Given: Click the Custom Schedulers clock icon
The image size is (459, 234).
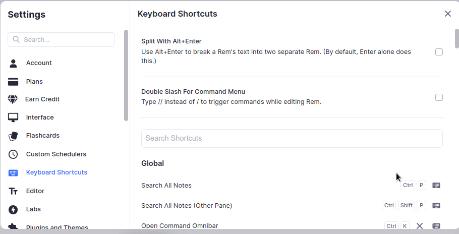Looking at the screenshot, I should click(x=13, y=154).
